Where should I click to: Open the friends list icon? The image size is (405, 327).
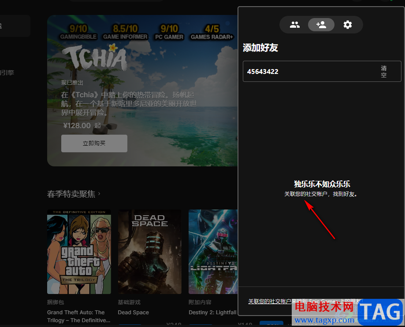[295, 25]
